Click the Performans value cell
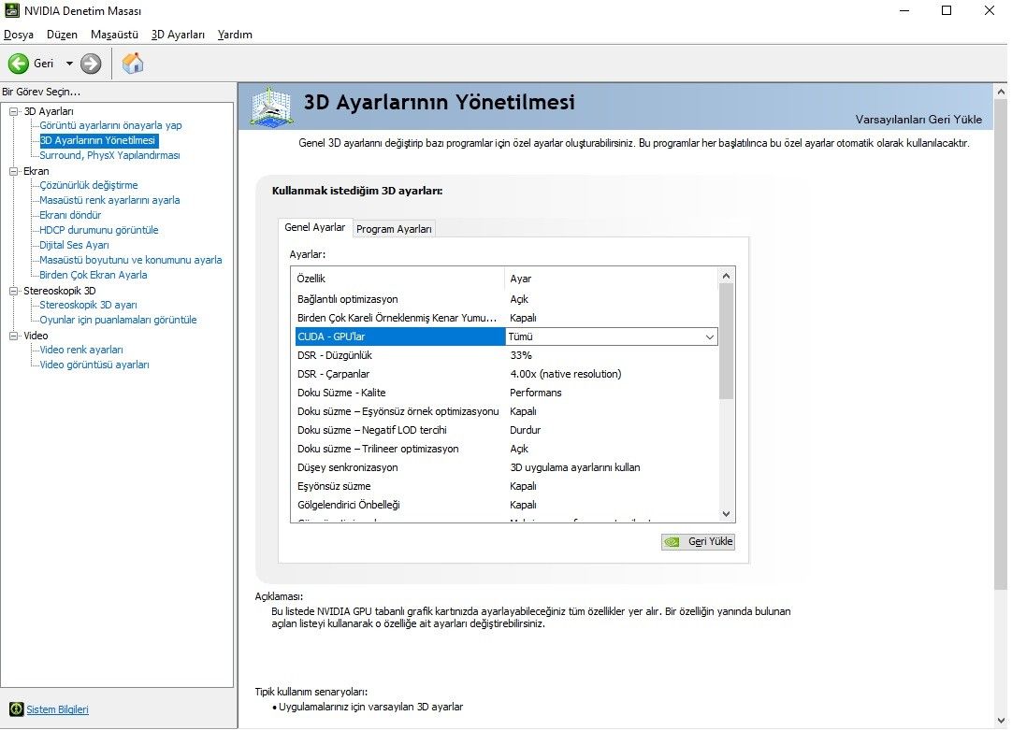This screenshot has width=1012, height=730. [536, 393]
